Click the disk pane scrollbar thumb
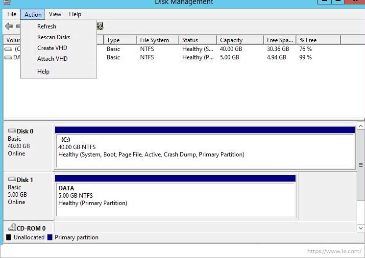Viewport: 365px width, 258px height. point(361,165)
